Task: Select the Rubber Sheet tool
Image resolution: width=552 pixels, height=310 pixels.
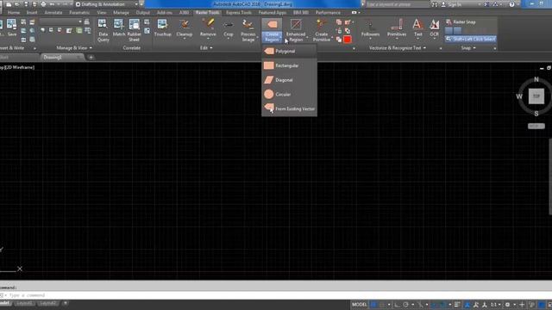Action: pyautogui.click(x=135, y=31)
